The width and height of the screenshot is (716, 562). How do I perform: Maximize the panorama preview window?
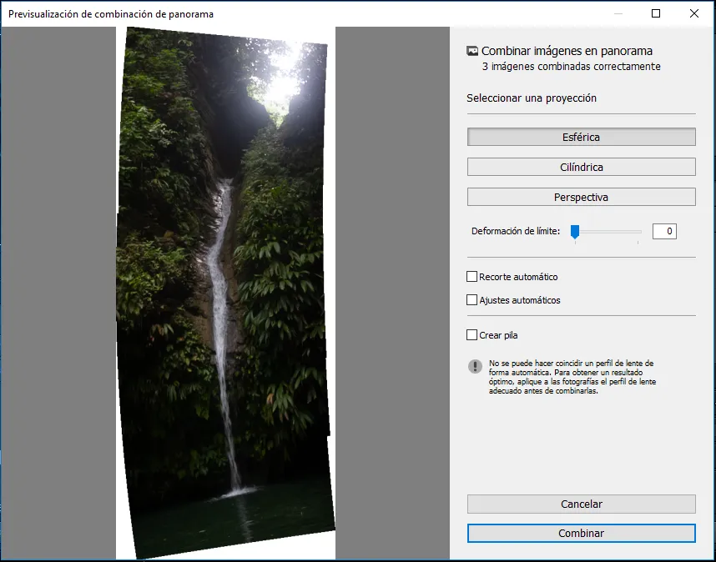656,13
